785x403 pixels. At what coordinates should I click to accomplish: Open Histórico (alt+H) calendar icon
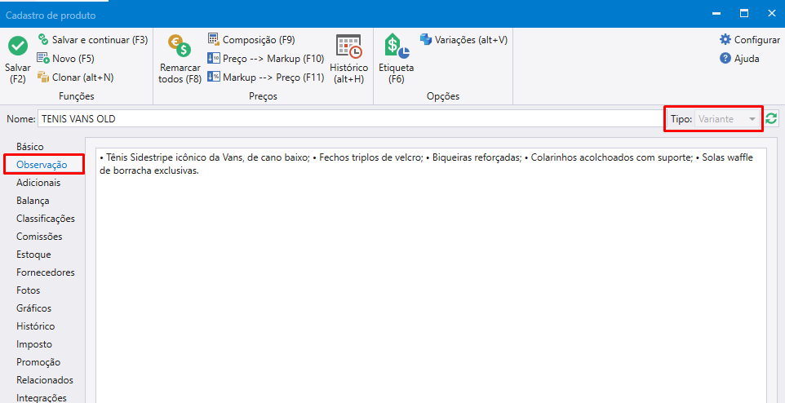349,47
